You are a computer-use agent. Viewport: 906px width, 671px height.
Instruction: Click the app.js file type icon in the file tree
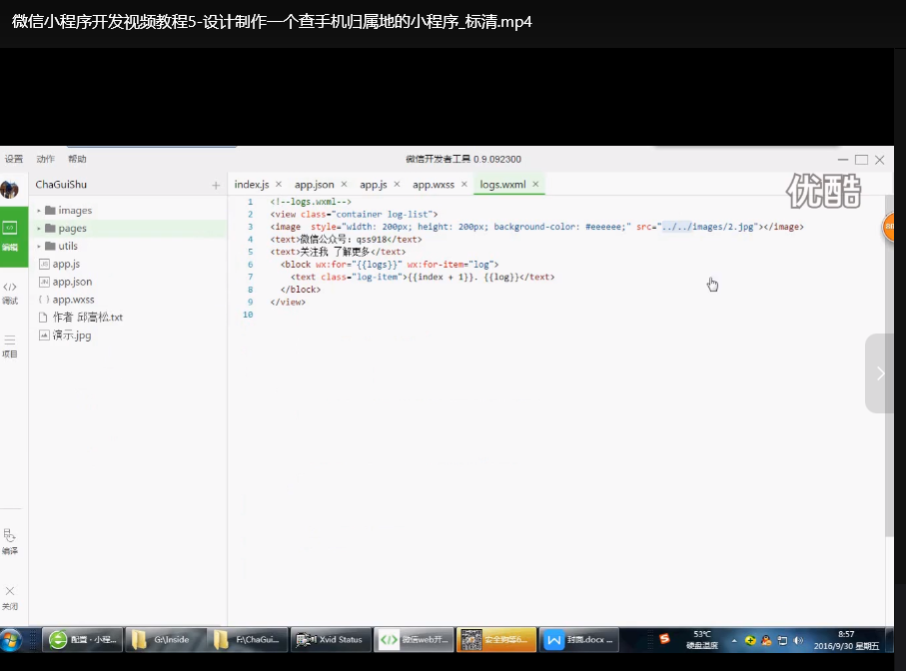point(44,264)
